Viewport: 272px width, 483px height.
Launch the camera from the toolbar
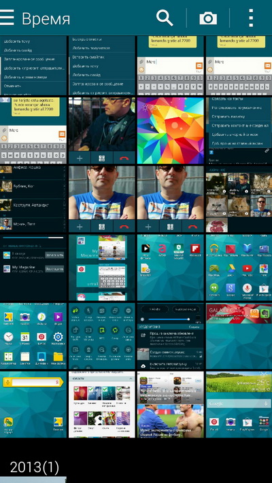click(x=208, y=18)
